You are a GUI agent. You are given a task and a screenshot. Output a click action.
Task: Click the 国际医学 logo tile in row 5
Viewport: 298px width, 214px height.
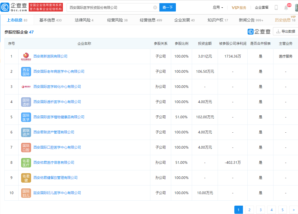coord(26,117)
